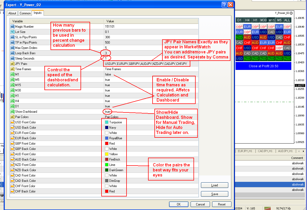The image size is (307, 210).
Task: Click the EUR Front Color white swatch
Action: pyautogui.click(x=107, y=133)
